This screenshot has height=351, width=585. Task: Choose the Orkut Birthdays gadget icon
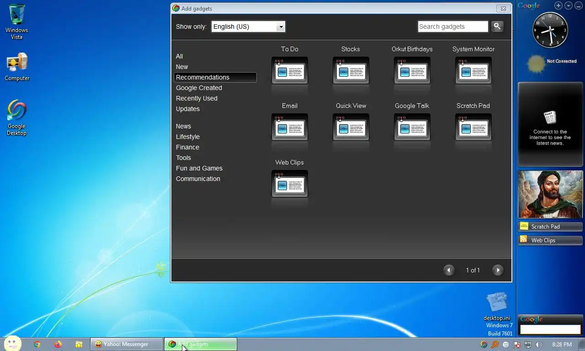[x=412, y=70]
